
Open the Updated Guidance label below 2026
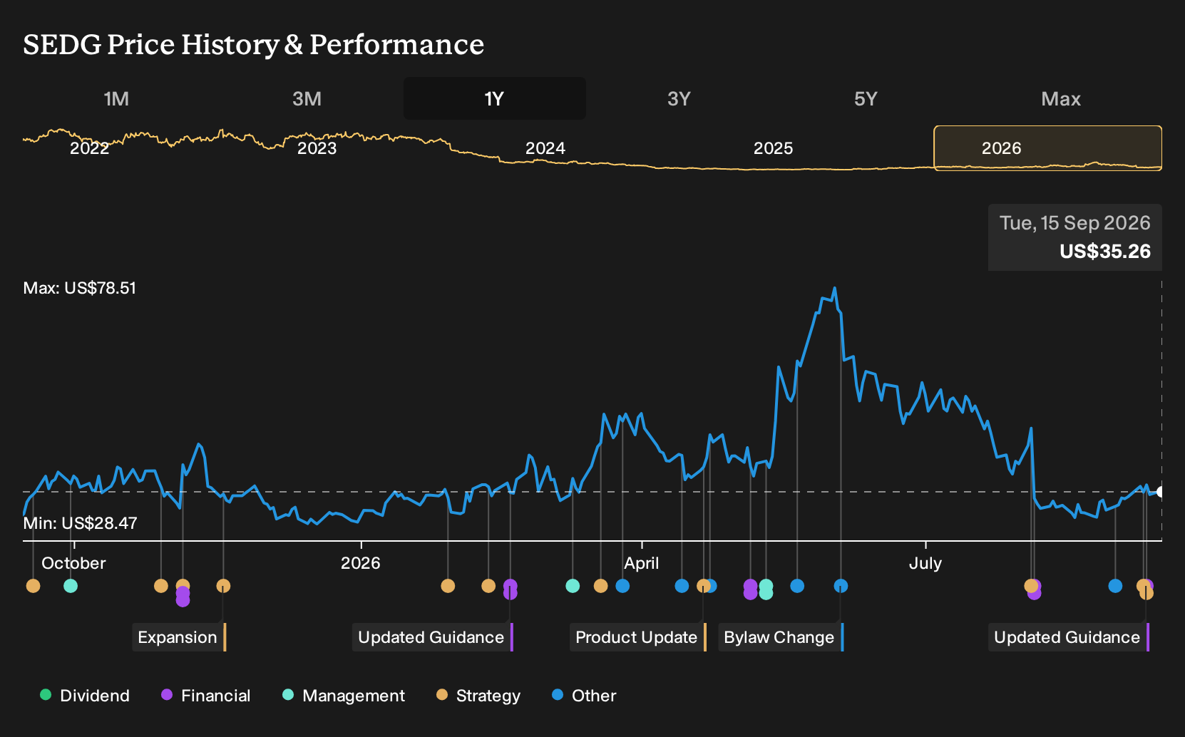[x=432, y=637]
